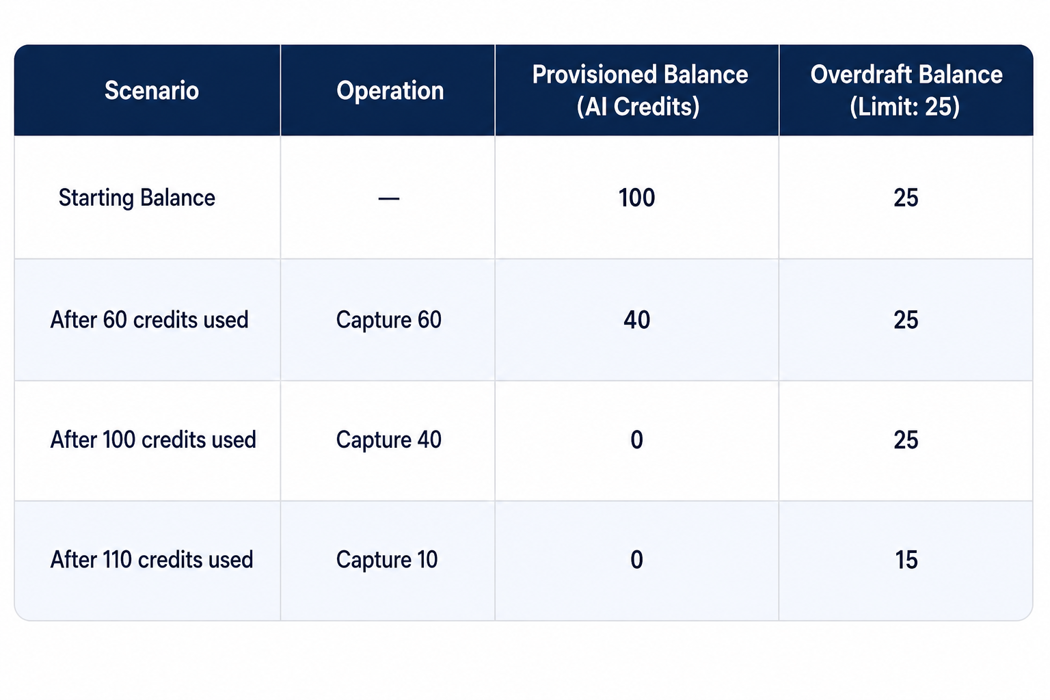The height and width of the screenshot is (700, 1050).
Task: Select the overdraft balance value 15
Action: click(x=906, y=560)
